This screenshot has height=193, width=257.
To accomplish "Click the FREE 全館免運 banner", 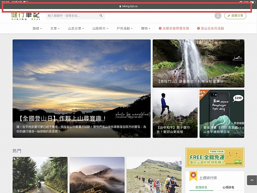I will point(215,157).
